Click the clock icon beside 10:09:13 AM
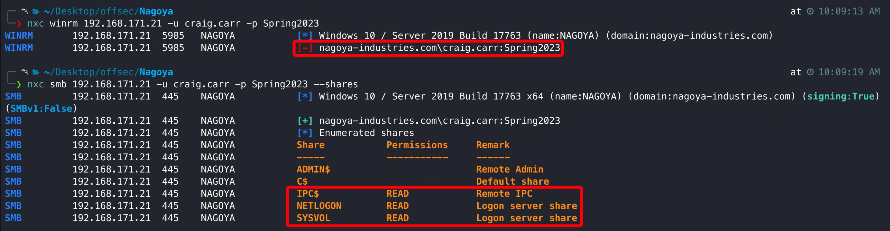Image resolution: width=890 pixels, height=231 pixels. 810,11
